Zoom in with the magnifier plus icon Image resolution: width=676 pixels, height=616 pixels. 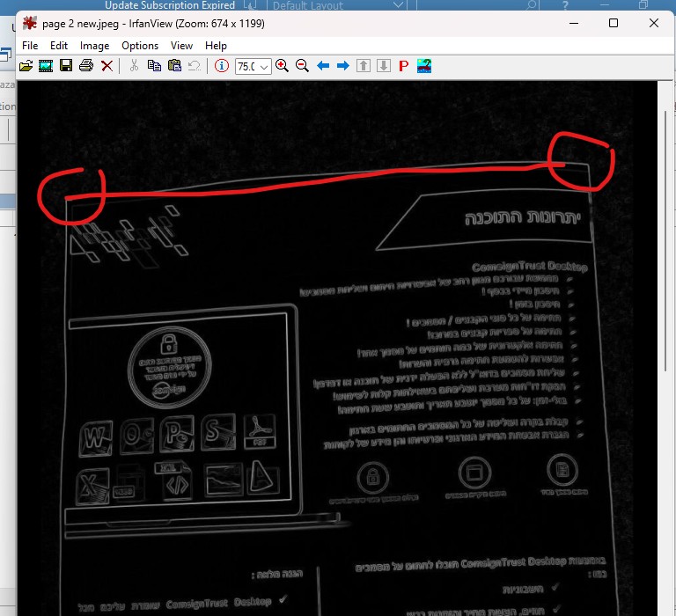[282, 66]
